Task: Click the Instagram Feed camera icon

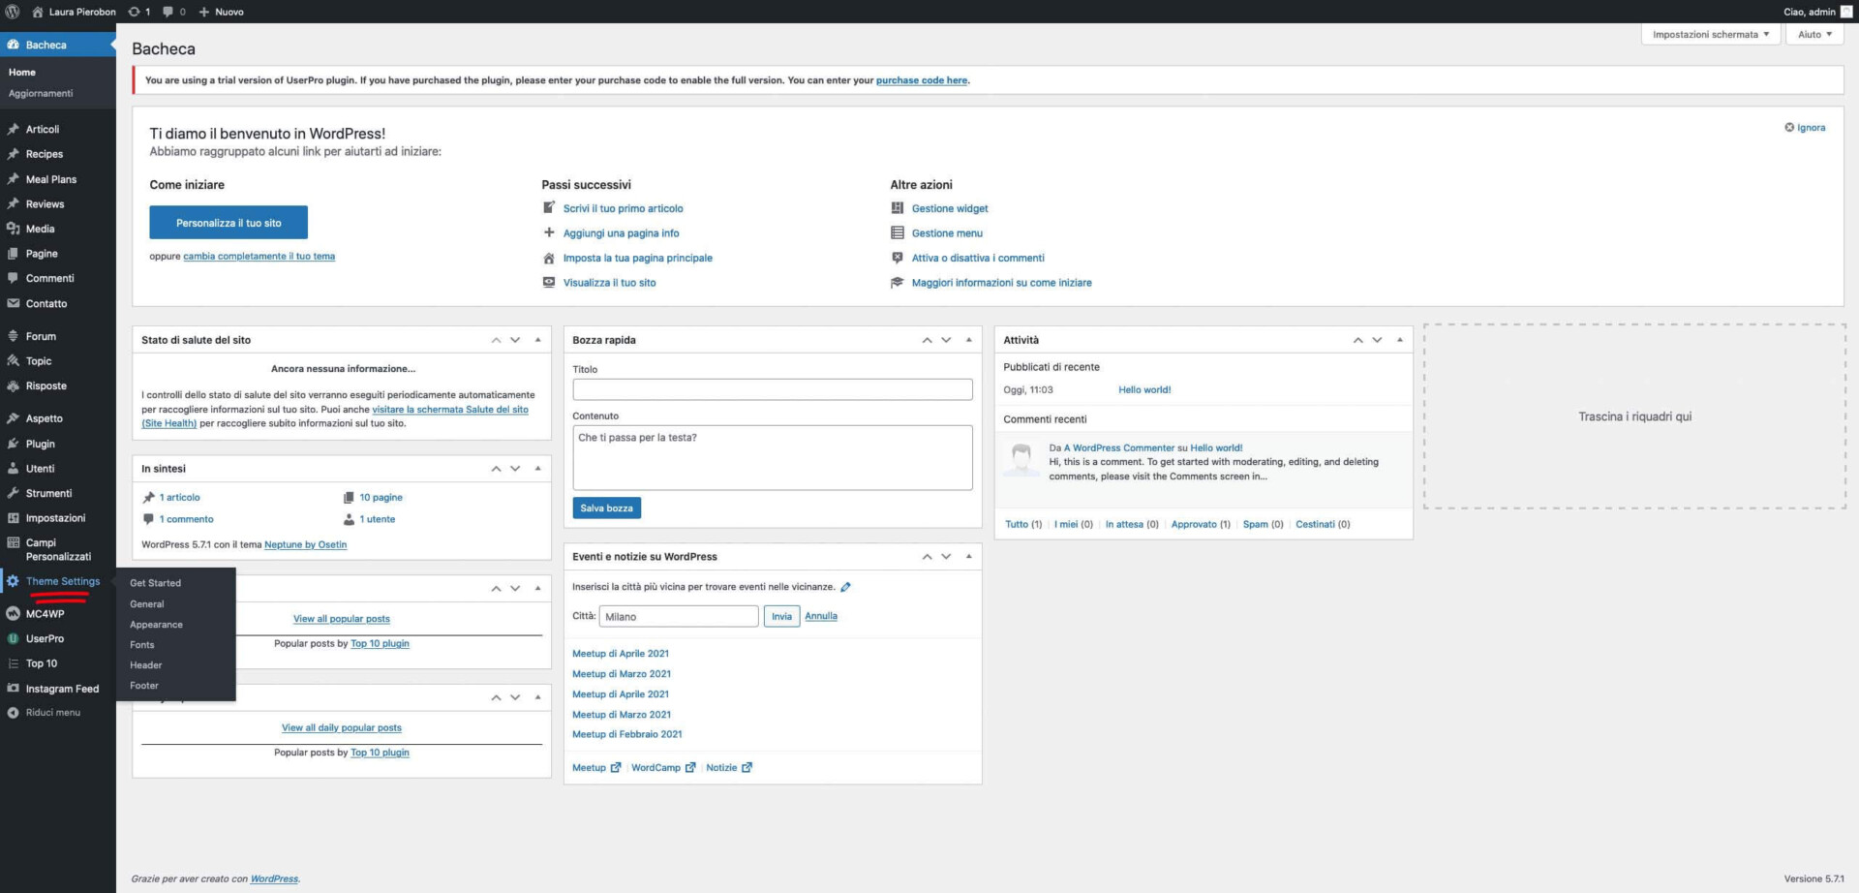Action: click(14, 689)
